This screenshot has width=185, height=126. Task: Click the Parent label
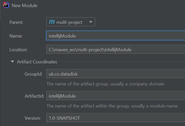[16, 22]
